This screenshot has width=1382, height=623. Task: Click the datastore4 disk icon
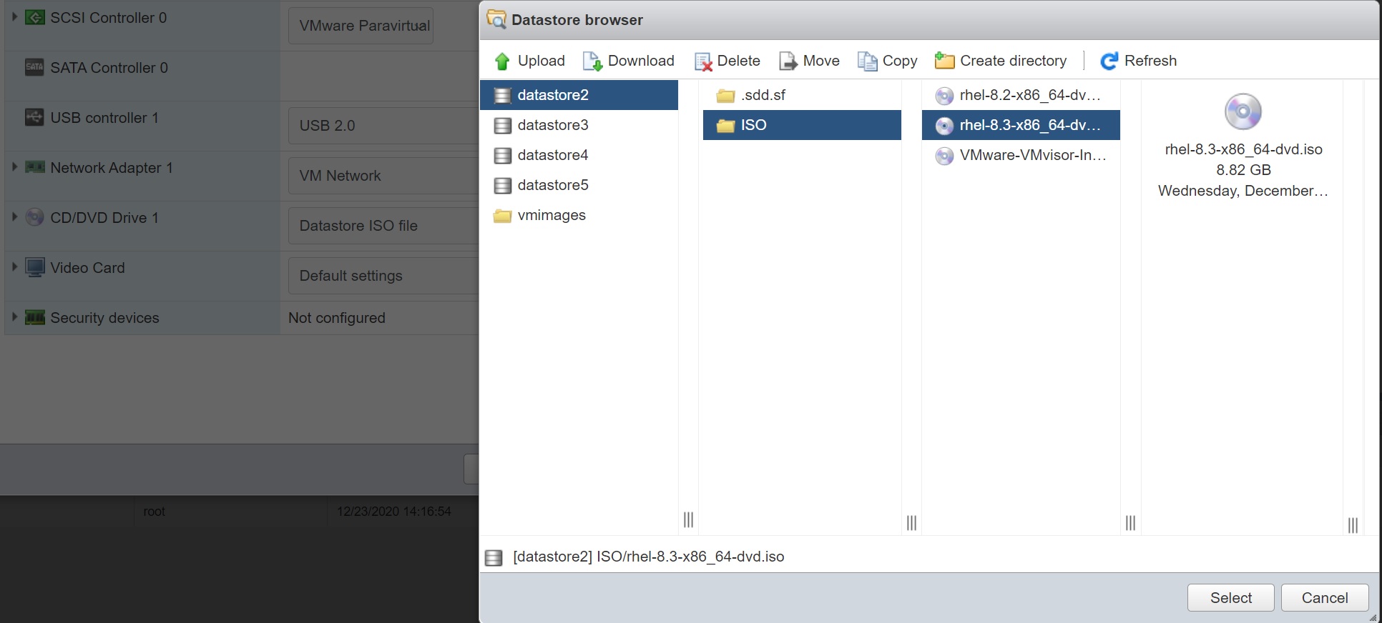(503, 156)
